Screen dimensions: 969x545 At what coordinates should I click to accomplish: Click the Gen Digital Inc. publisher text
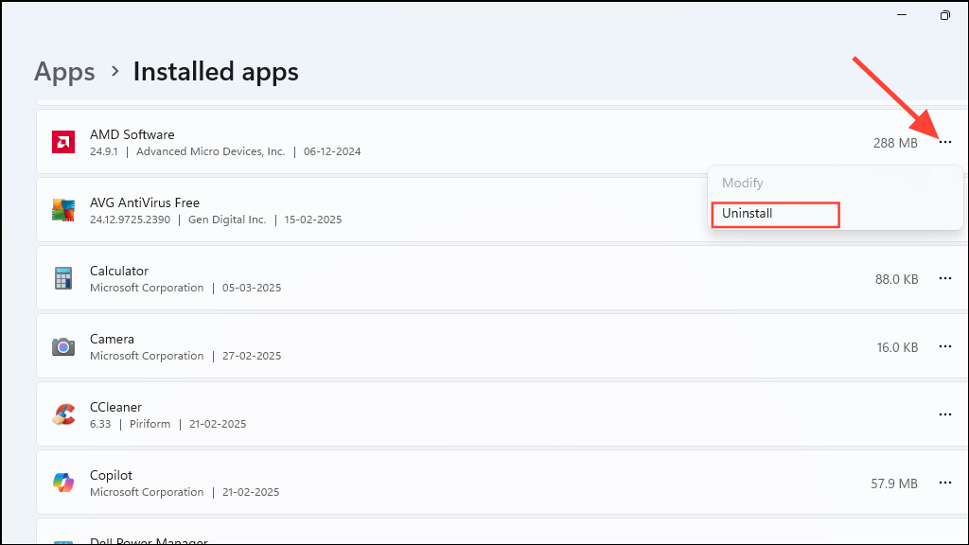[x=227, y=220]
